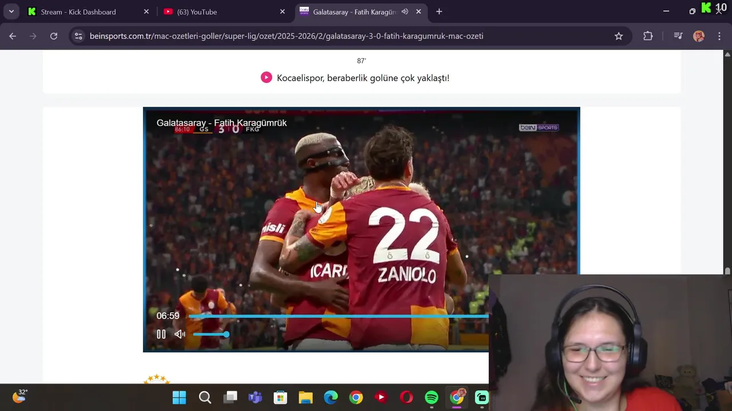Pause the match highlights video
This screenshot has height=411, width=732.
click(x=161, y=335)
